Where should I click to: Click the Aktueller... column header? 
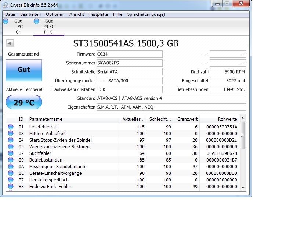[133, 119]
